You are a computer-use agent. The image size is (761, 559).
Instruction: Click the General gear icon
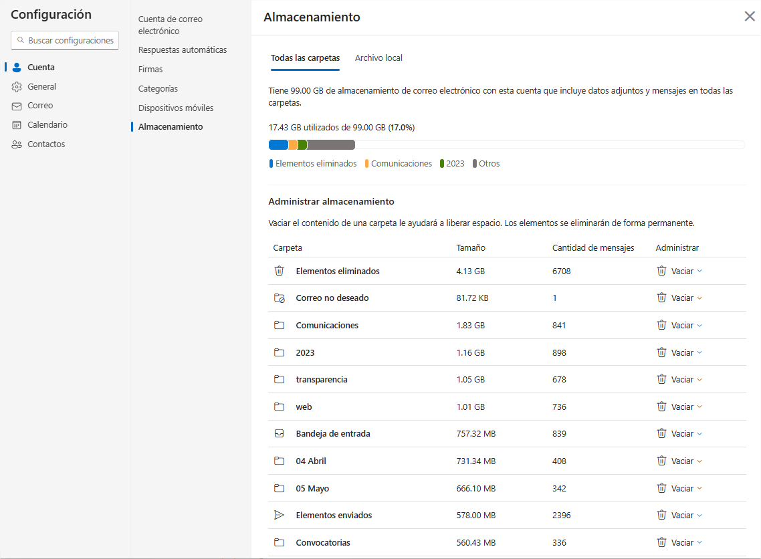pos(17,87)
